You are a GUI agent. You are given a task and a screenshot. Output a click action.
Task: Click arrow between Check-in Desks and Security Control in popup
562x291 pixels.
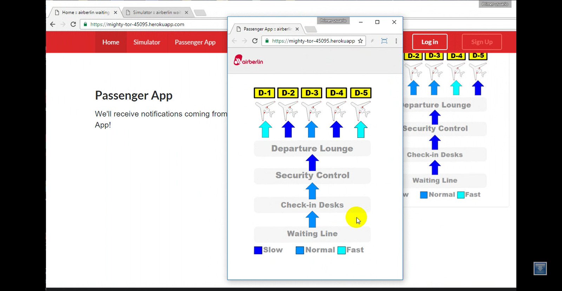coord(312,191)
